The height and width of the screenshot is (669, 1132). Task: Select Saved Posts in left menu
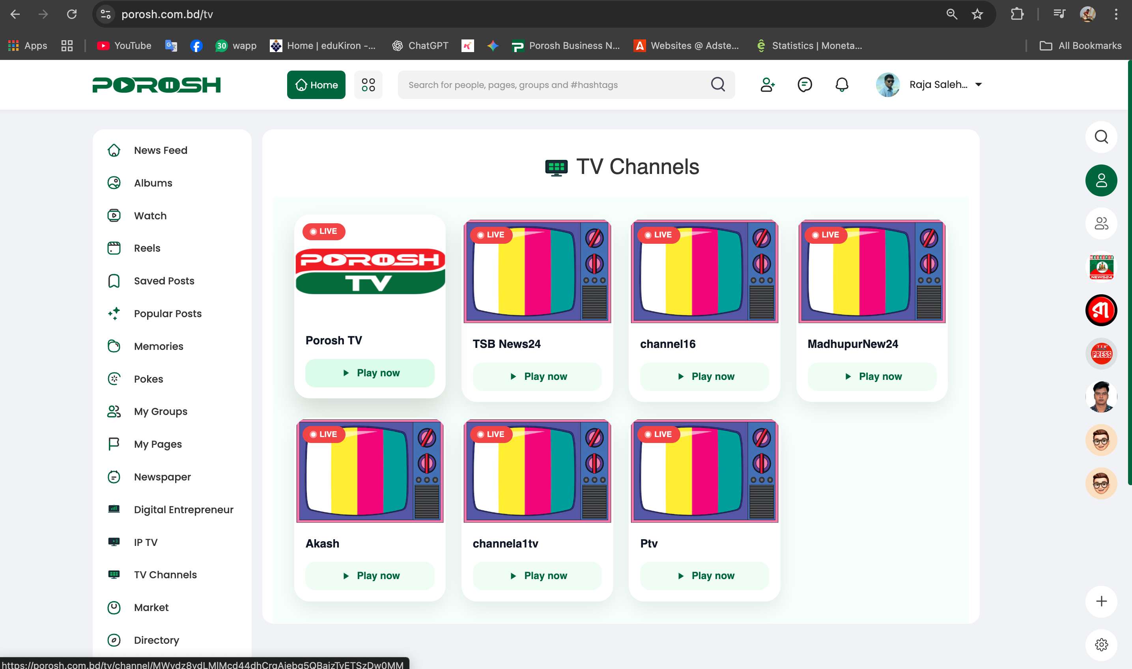coord(164,281)
